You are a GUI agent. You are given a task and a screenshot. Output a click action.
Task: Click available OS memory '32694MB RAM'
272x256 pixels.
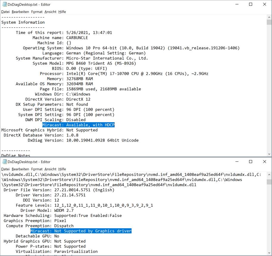[80, 84]
